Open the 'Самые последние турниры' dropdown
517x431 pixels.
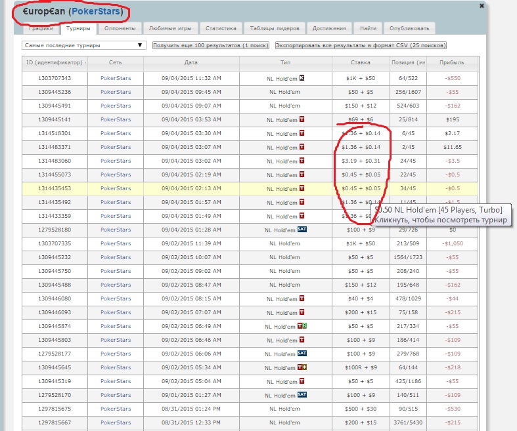click(x=83, y=45)
